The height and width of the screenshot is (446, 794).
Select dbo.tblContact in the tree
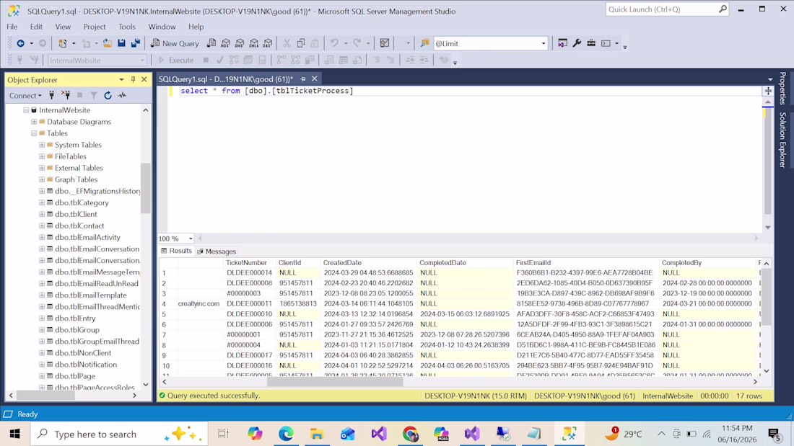point(79,226)
